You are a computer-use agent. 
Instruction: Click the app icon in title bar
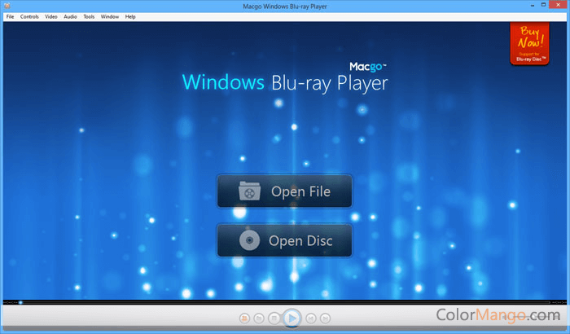7,6
